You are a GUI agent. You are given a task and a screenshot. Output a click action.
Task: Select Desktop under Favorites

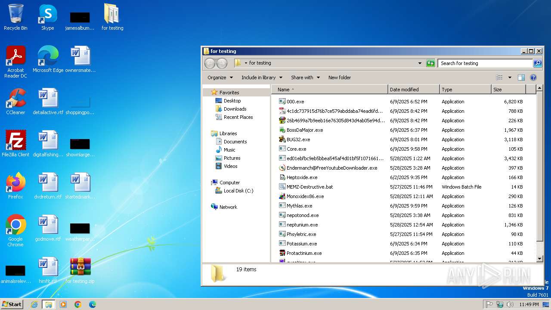pos(232,101)
